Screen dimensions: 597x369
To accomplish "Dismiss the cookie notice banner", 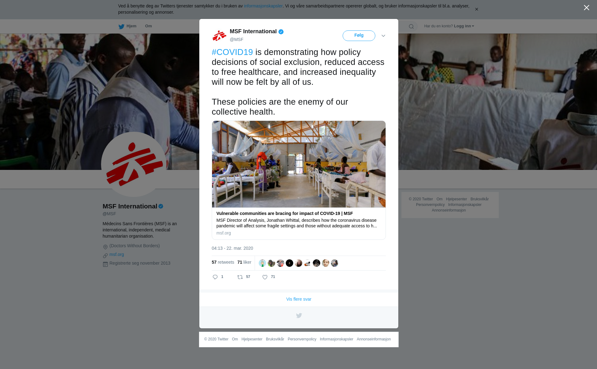I will pos(476,9).
